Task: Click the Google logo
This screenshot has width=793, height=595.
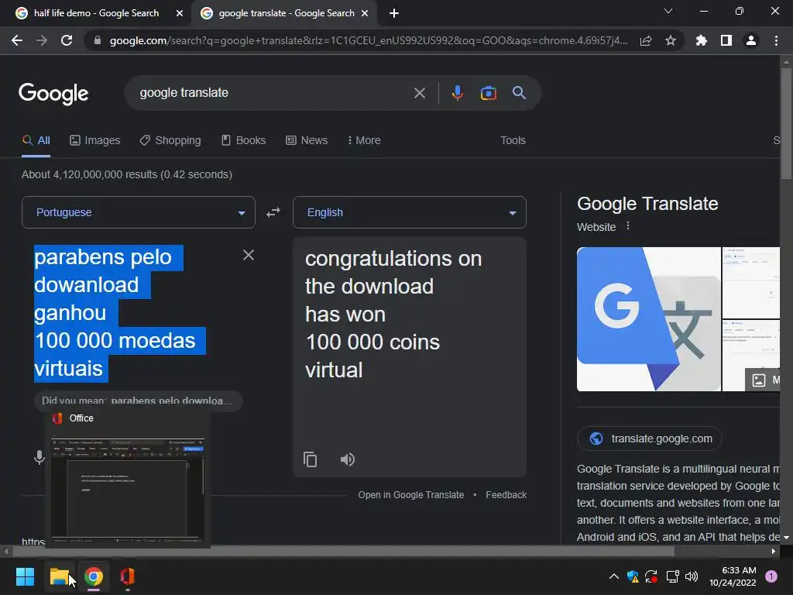Action: pyautogui.click(x=53, y=94)
